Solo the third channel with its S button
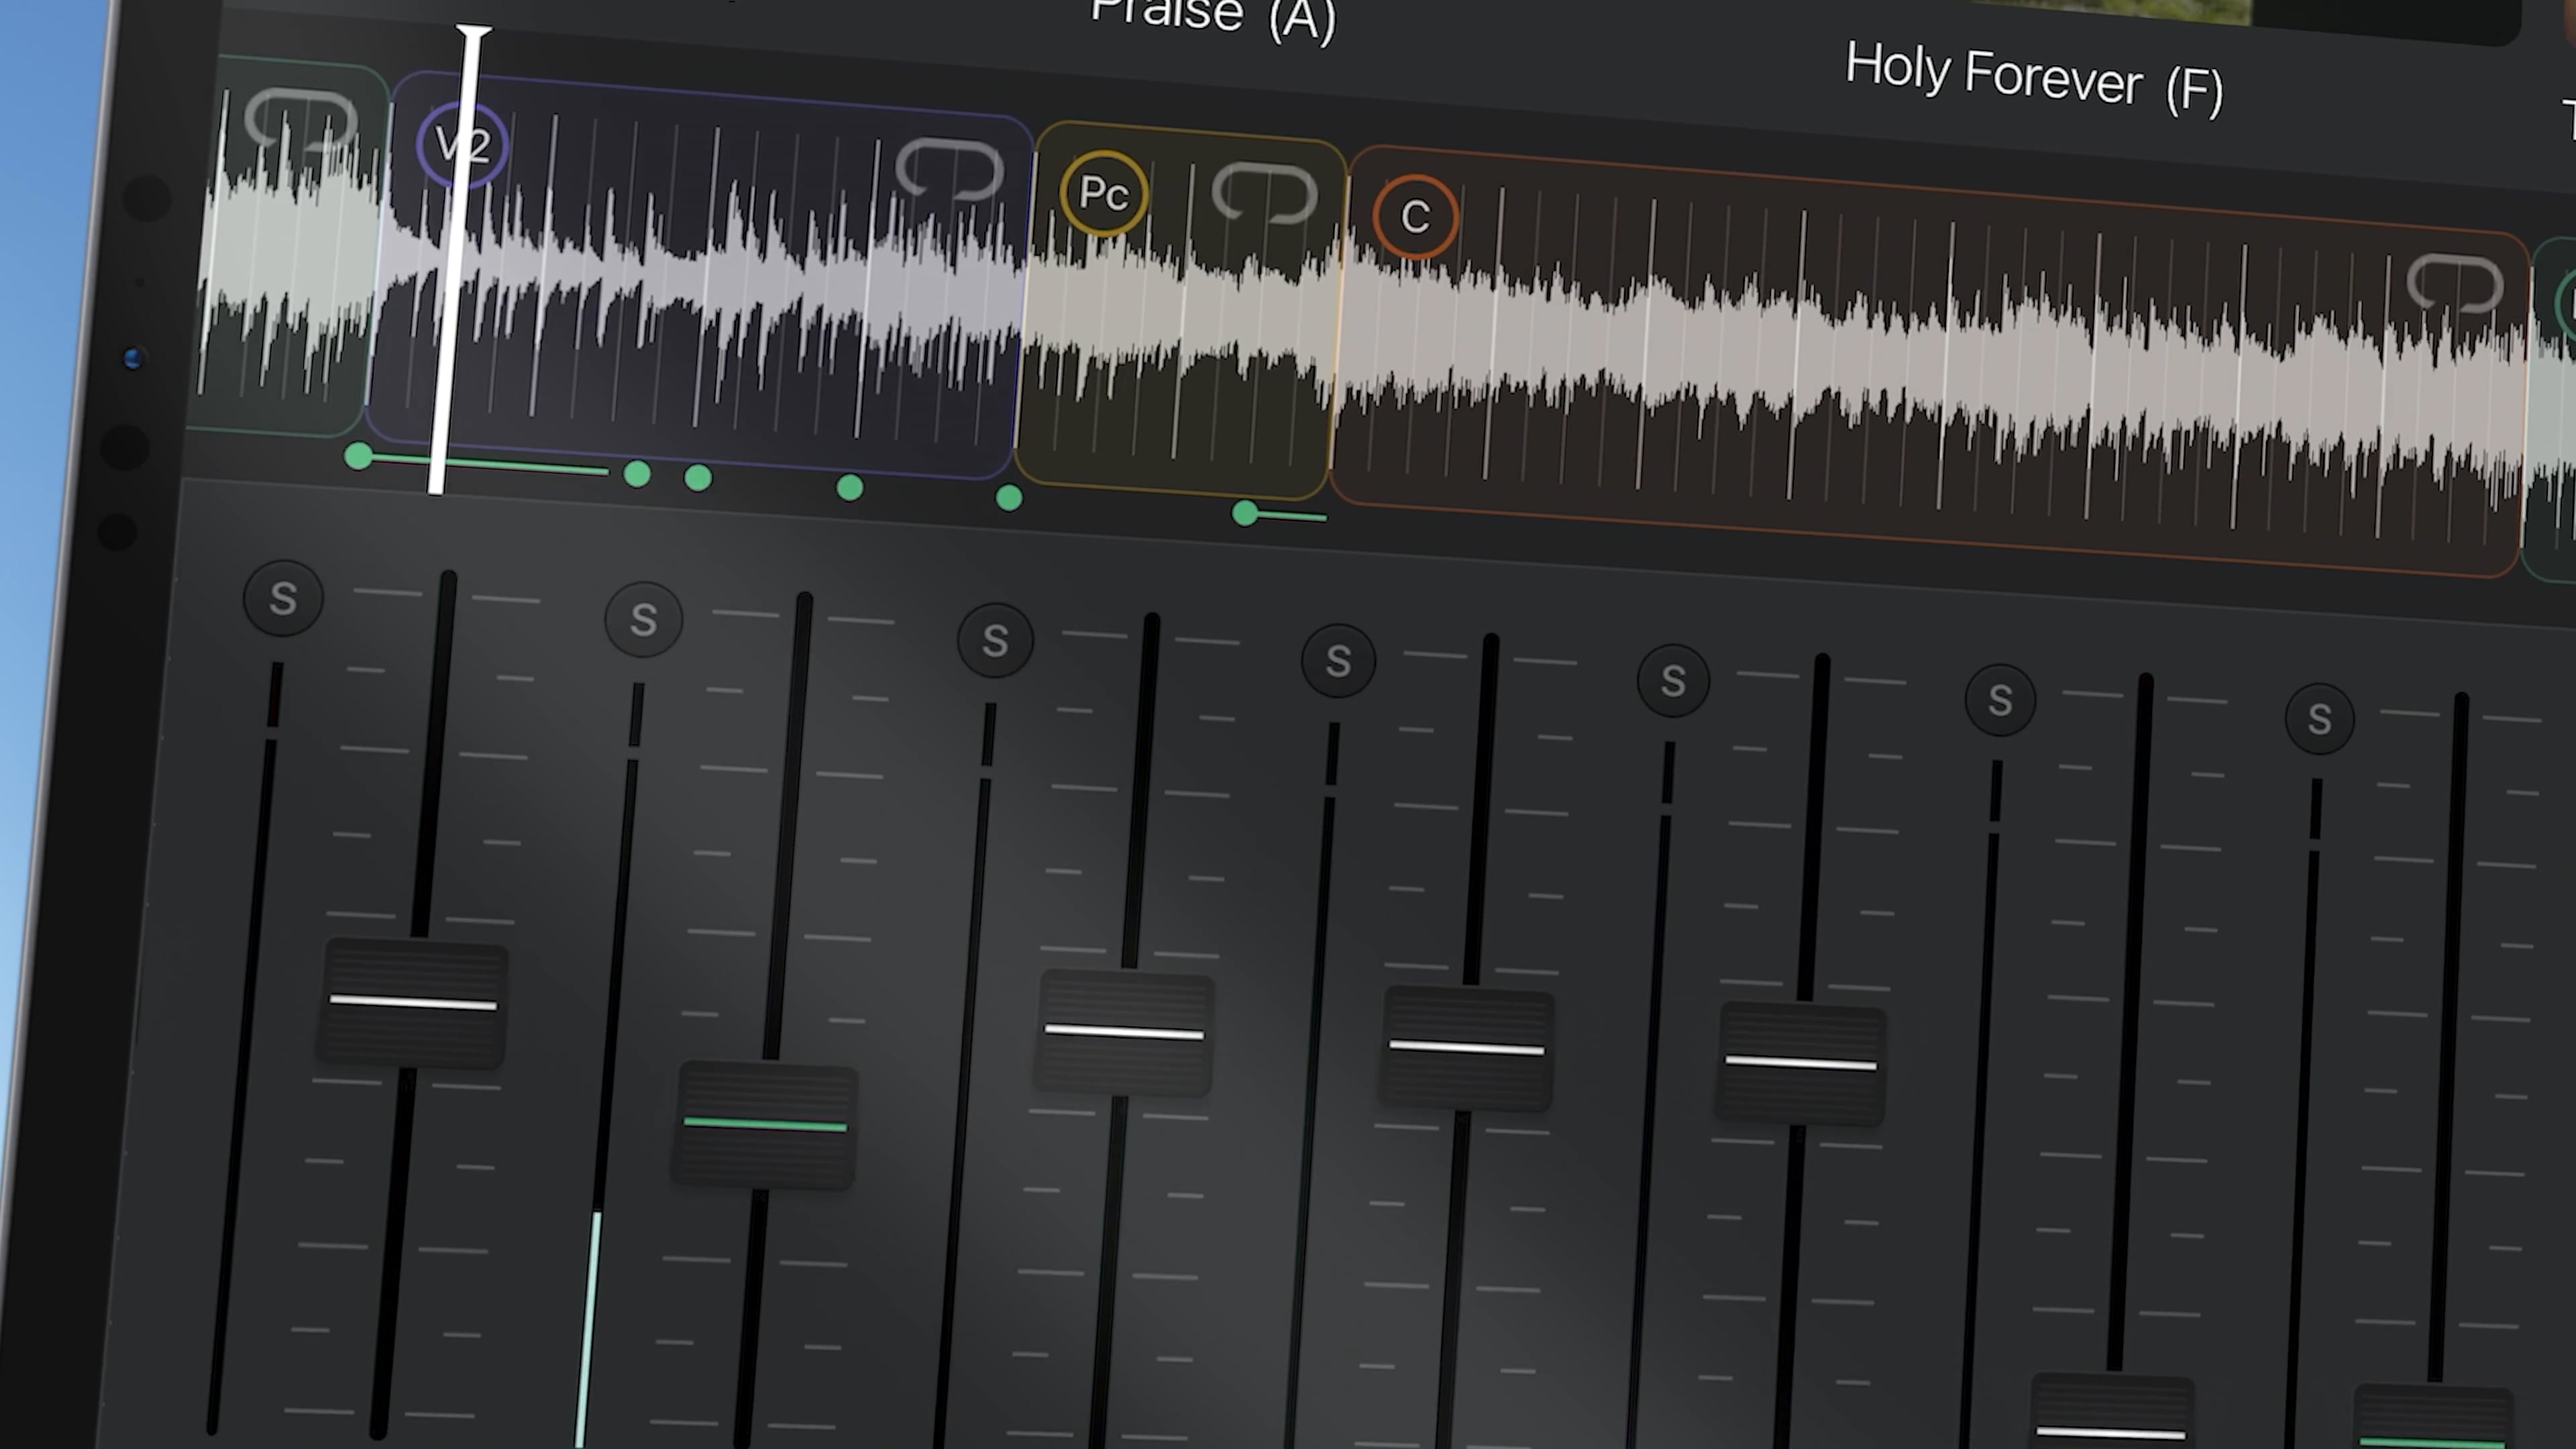The image size is (2576, 1449). point(995,641)
